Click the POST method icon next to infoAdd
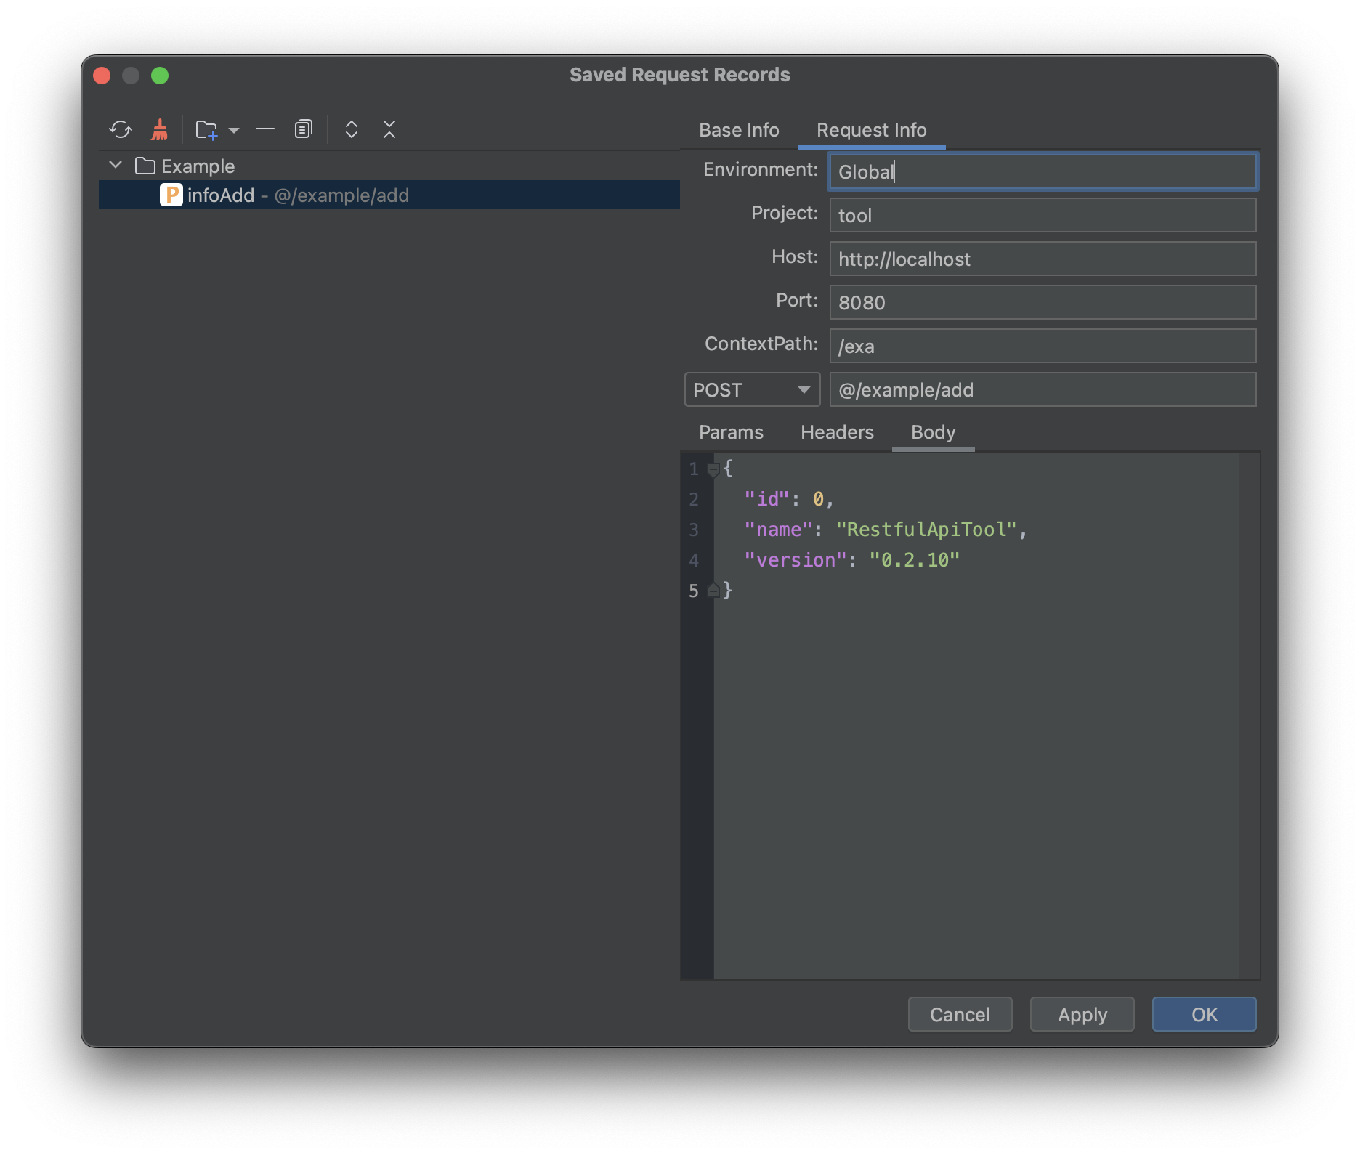The image size is (1360, 1155). point(171,195)
